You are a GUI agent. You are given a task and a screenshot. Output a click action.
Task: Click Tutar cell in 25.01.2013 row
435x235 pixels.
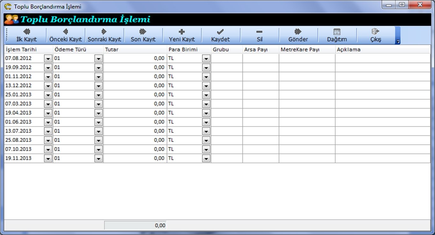tap(135, 95)
